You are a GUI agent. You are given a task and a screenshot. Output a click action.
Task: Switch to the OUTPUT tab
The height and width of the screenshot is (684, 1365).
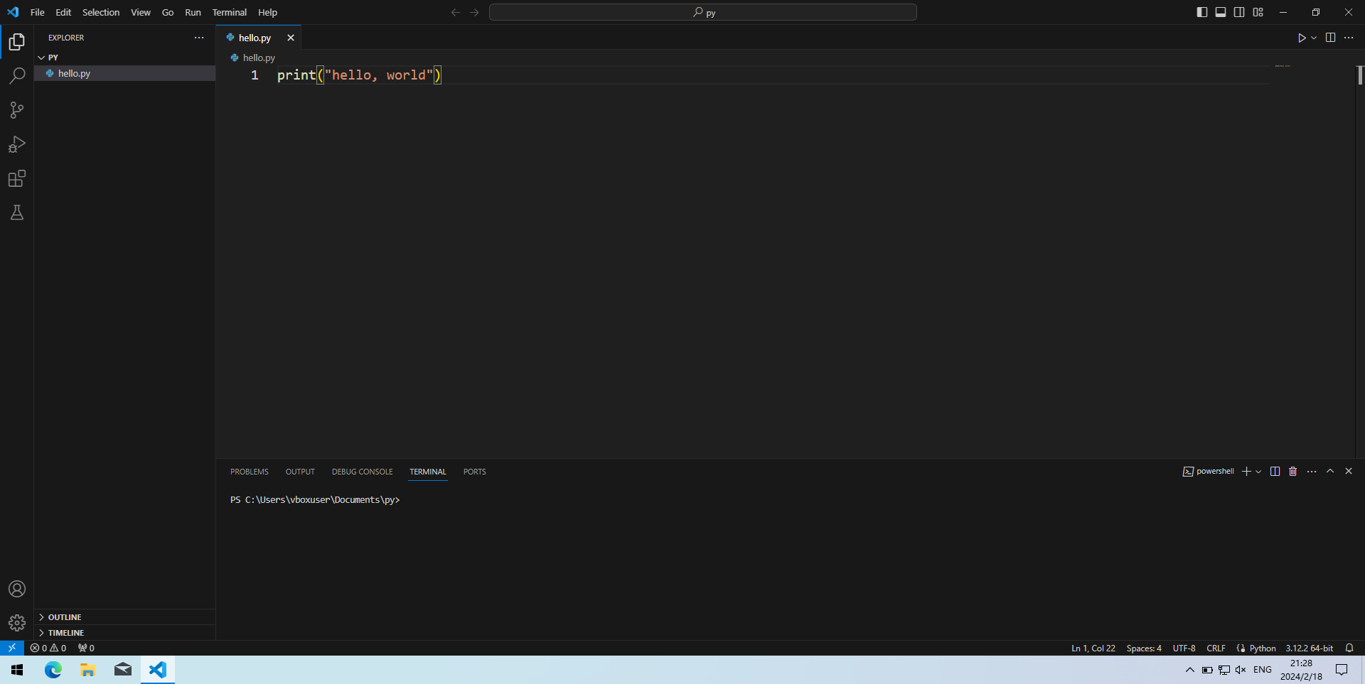[300, 472]
